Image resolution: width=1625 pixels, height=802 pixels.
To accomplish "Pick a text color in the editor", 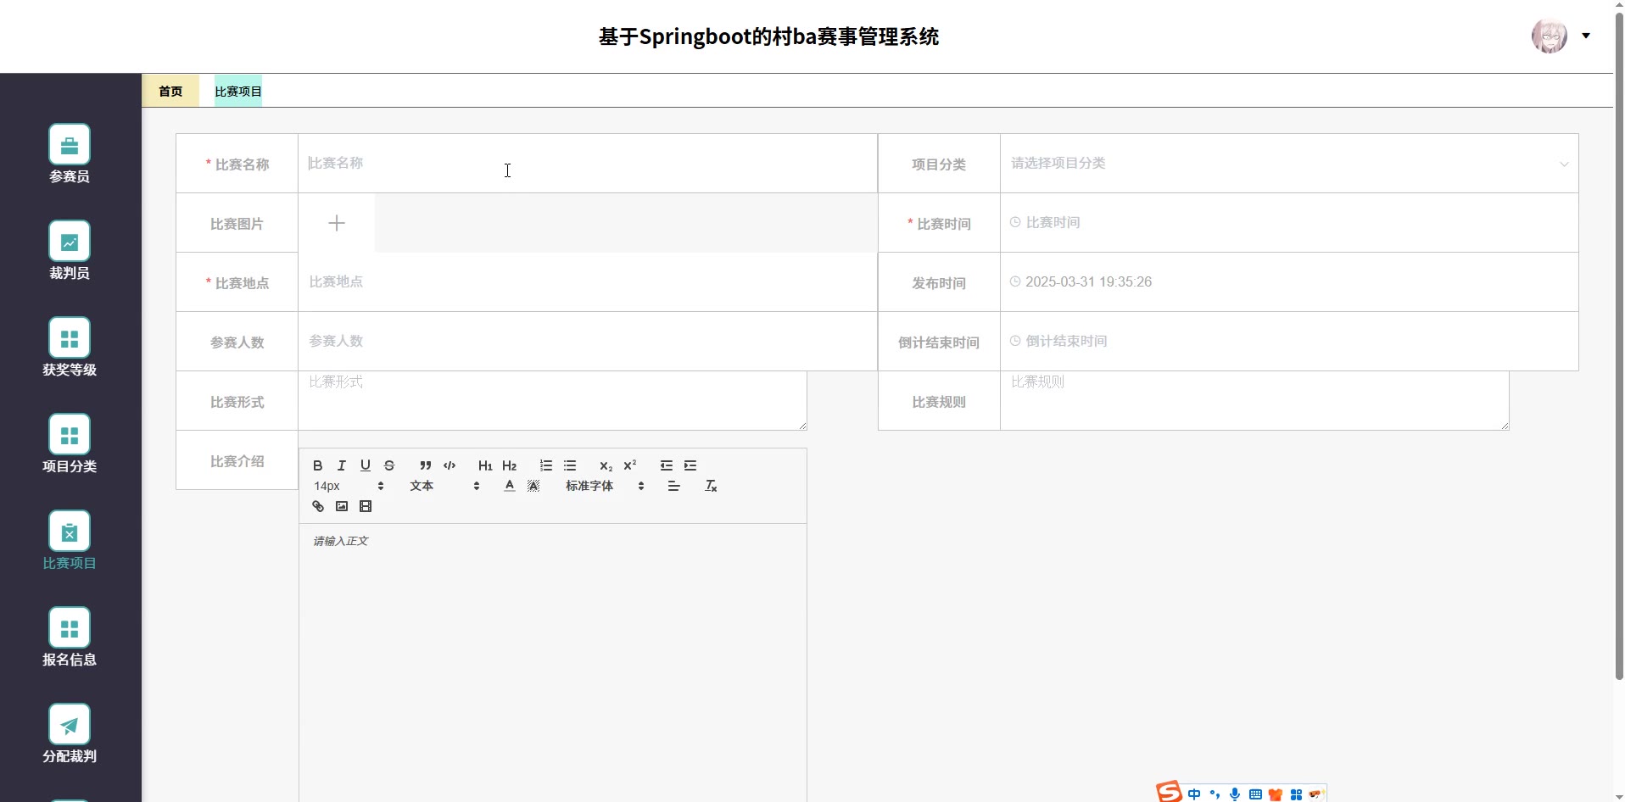I will [x=510, y=486].
